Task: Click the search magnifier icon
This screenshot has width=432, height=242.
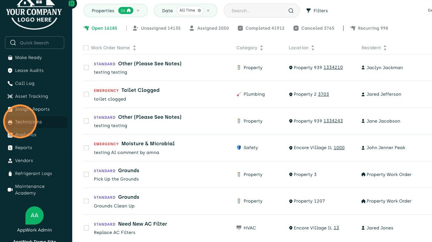Action: pos(291,11)
